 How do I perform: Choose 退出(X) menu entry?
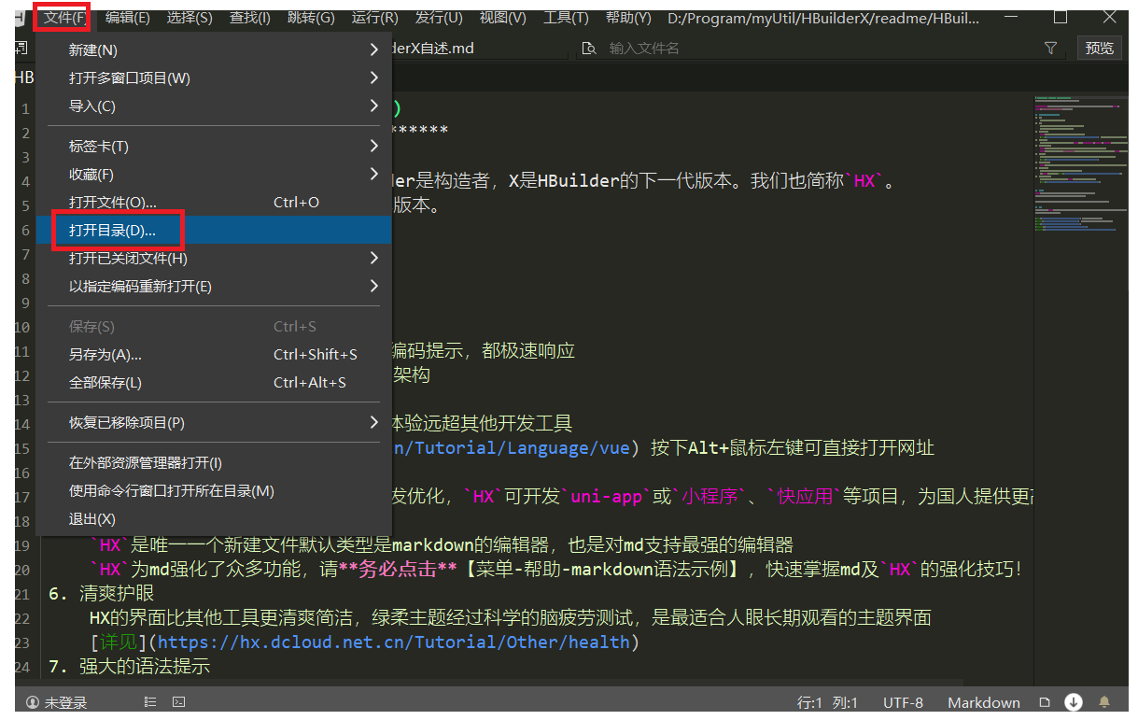(214, 518)
